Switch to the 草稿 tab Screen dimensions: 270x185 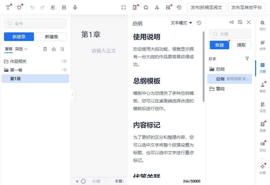click(x=9, y=49)
